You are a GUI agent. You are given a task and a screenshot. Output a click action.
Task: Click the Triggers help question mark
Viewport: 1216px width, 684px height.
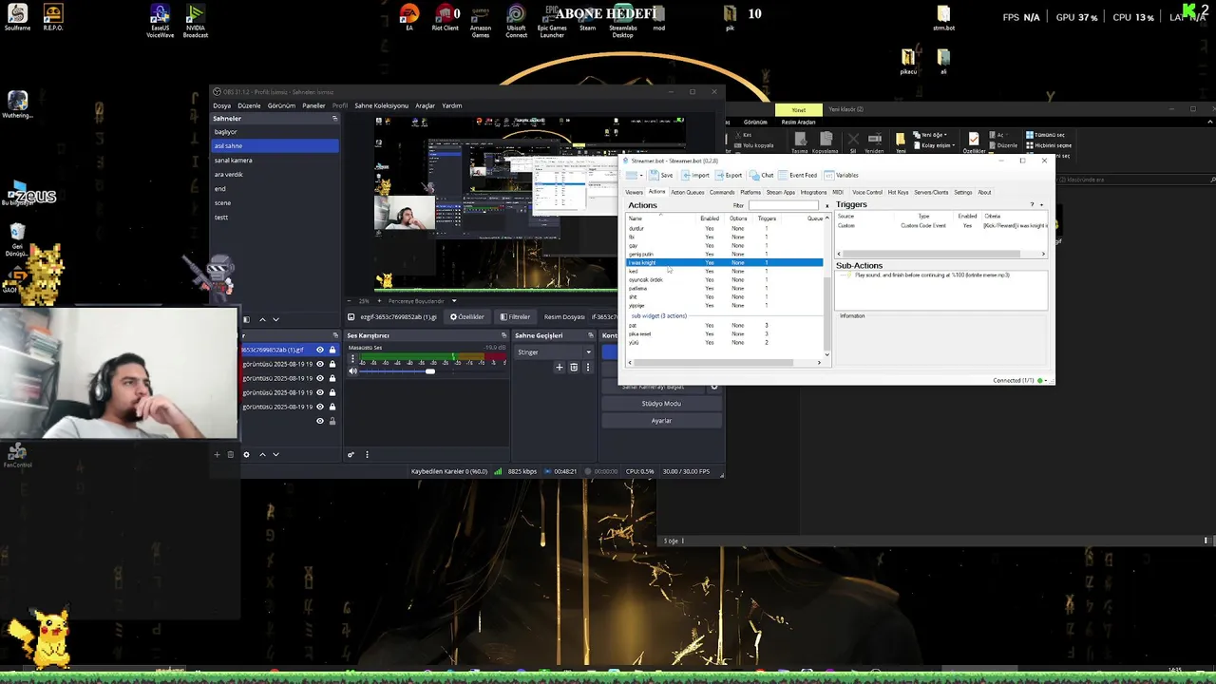[x=1033, y=205]
